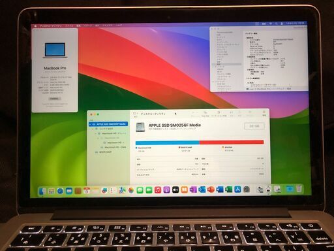334x251 pixels.
Task: Open the Trash in the Dock
Action: pyautogui.click(x=299, y=189)
